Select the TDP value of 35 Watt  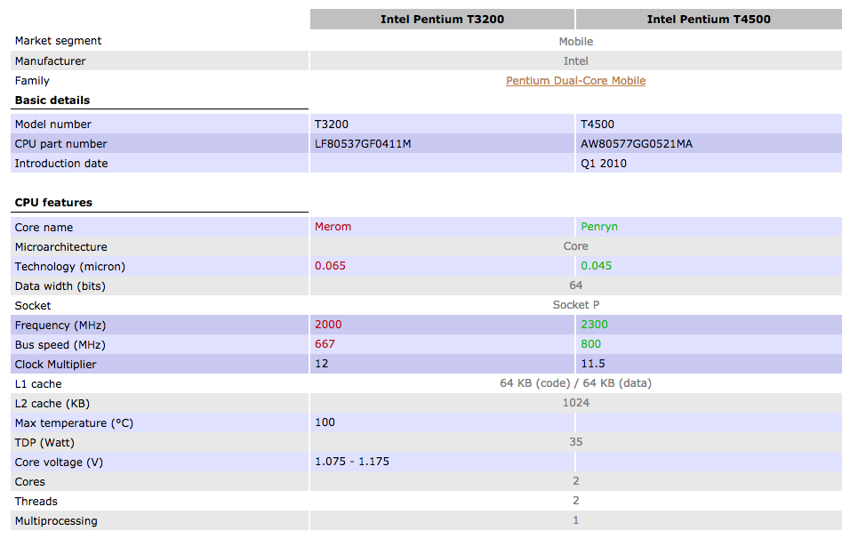(575, 442)
